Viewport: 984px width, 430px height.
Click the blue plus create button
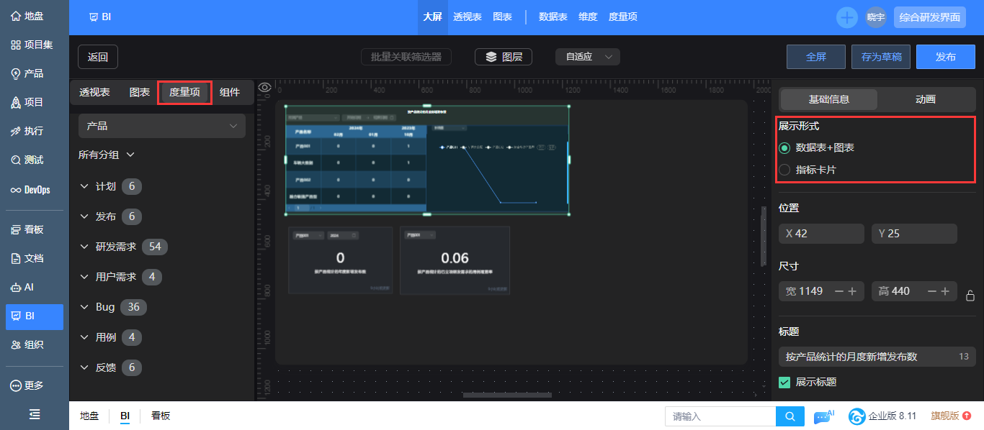point(847,17)
